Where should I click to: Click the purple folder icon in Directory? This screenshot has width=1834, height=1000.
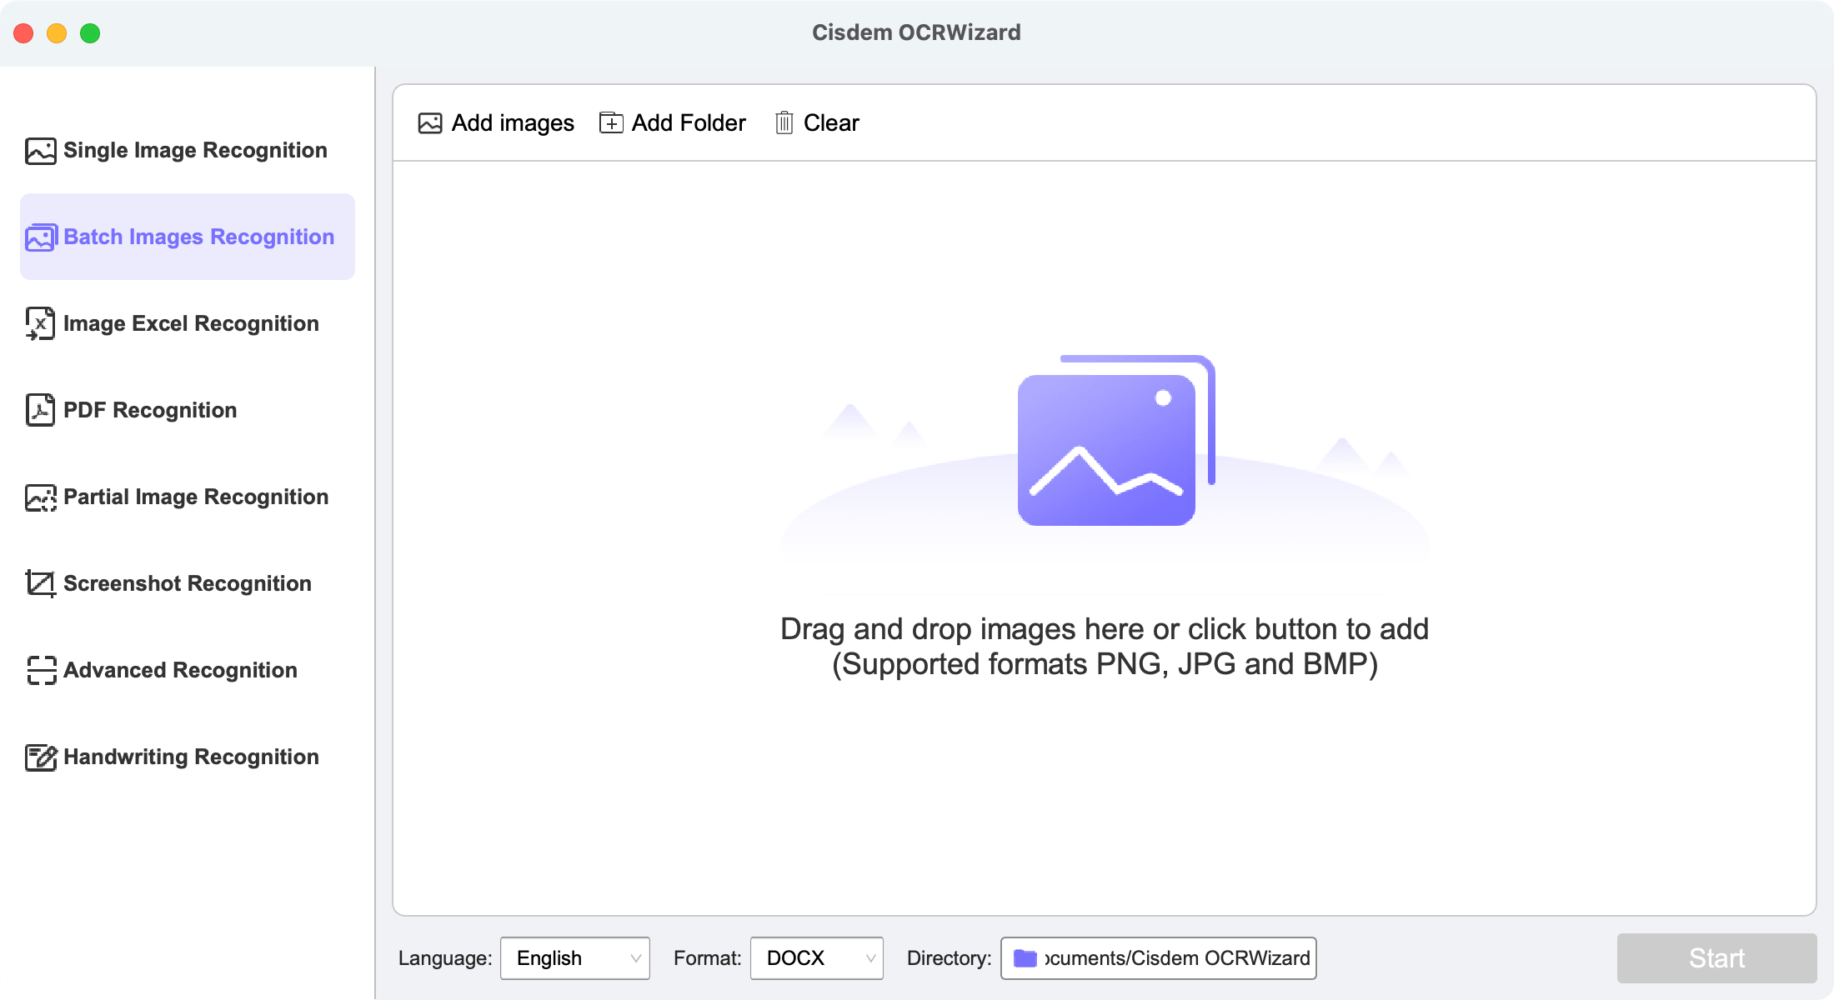click(1025, 958)
